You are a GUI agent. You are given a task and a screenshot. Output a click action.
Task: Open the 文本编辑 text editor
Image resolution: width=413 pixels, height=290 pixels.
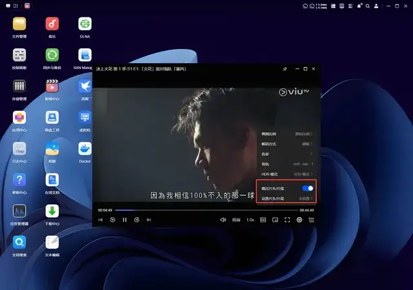(x=52, y=242)
